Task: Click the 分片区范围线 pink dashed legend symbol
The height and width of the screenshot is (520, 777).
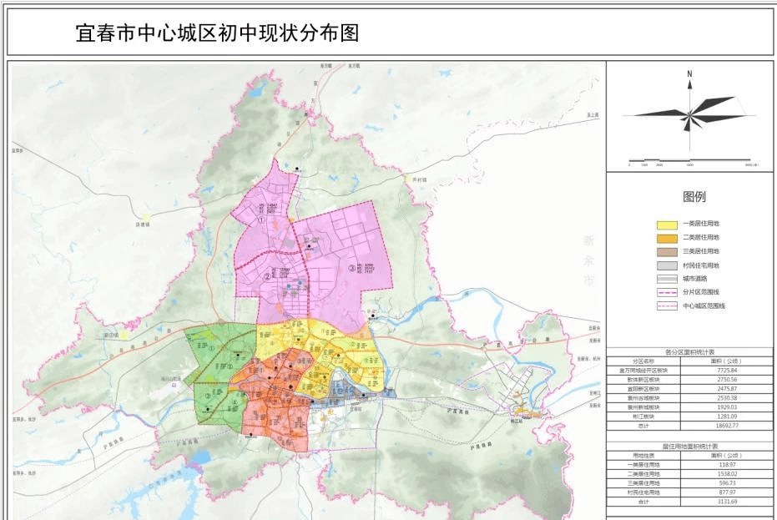Action: tap(667, 291)
